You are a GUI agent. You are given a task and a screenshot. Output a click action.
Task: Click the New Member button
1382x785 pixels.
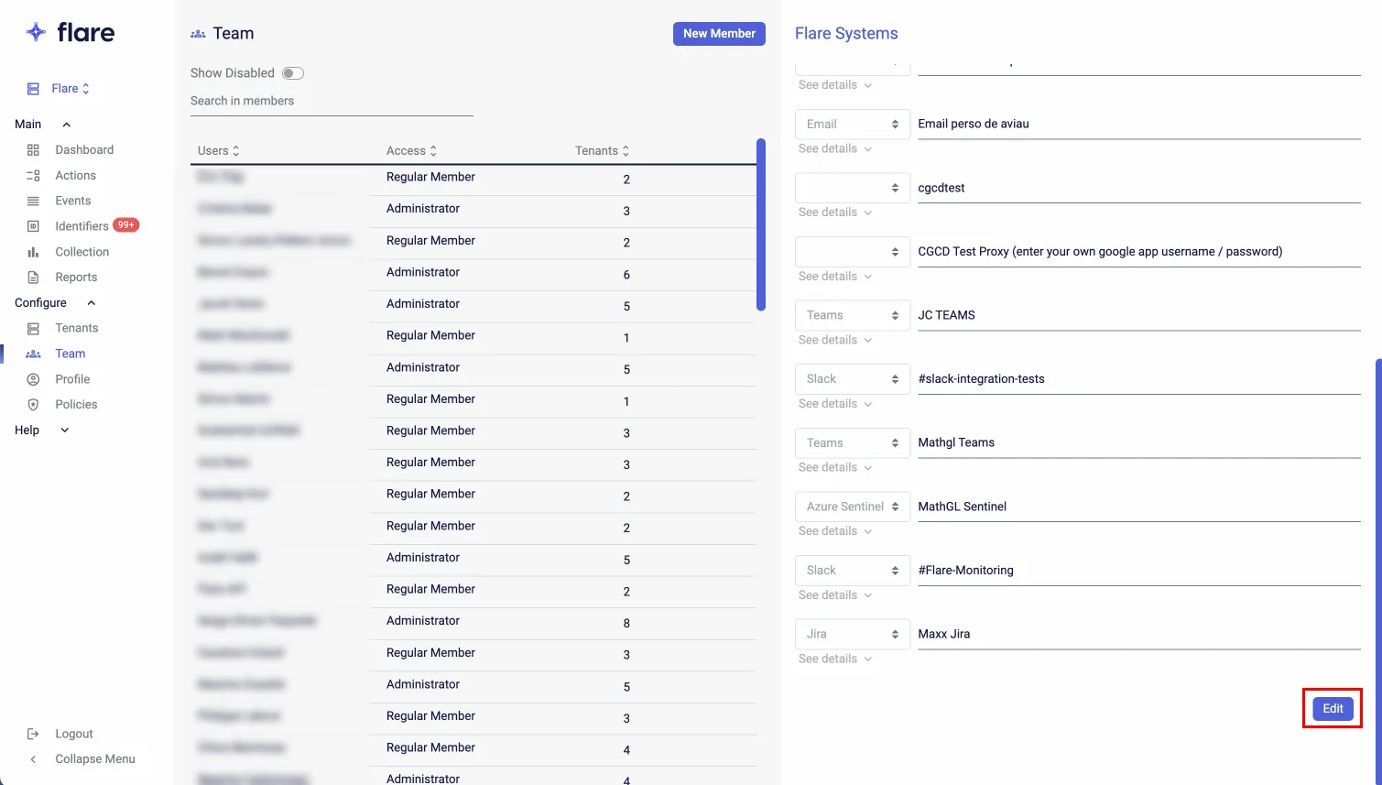point(719,34)
